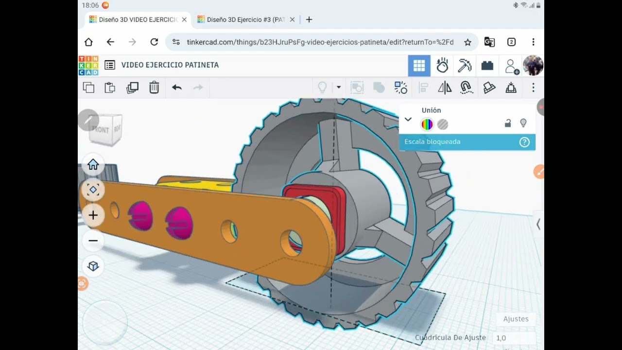The image size is (622, 350).
Task: Bookmark this page with star
Action: [467, 42]
